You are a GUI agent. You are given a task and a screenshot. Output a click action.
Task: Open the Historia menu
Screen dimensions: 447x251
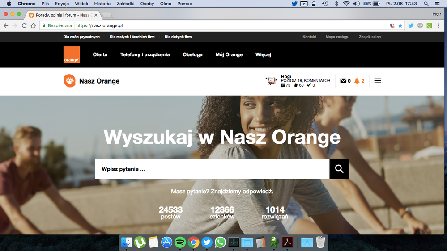(x=102, y=4)
